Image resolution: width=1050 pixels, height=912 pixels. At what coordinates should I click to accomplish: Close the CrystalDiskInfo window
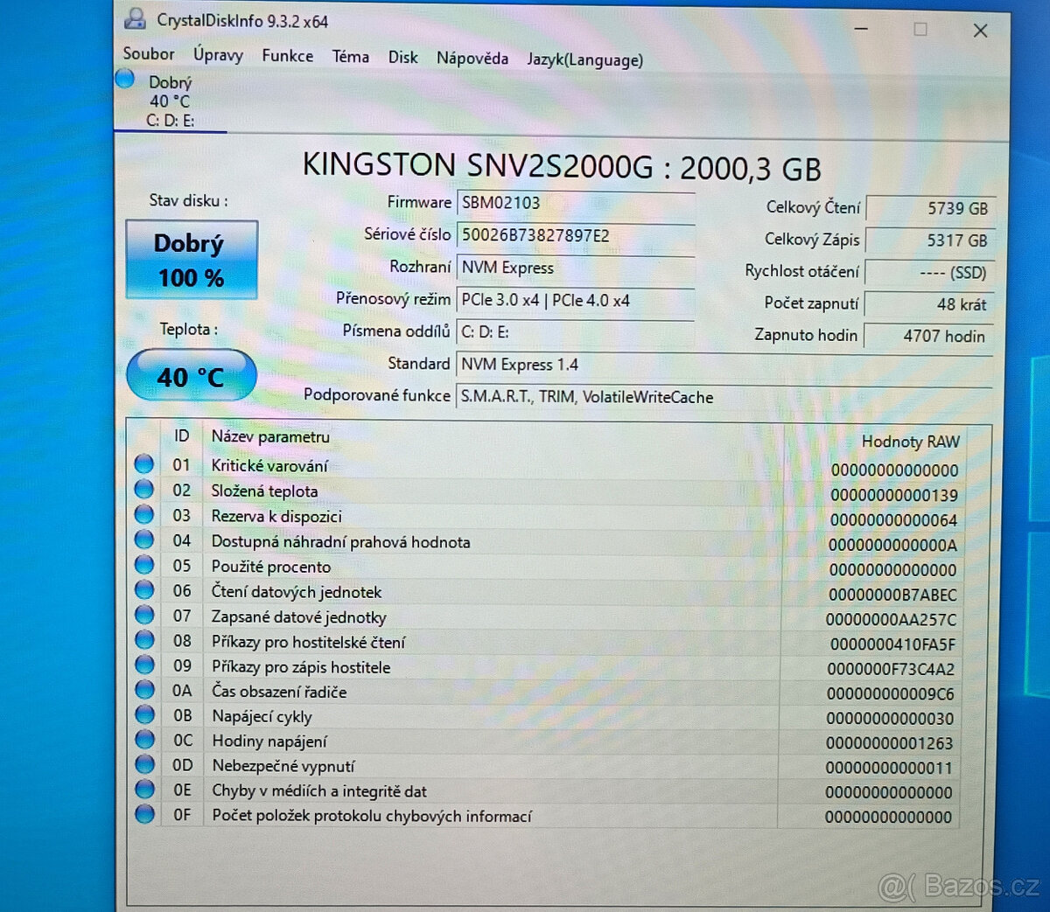(980, 31)
